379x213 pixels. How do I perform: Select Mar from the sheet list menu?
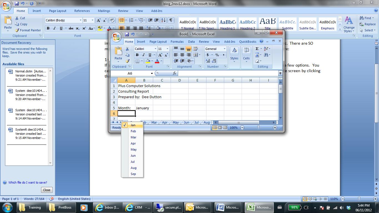[x=133, y=137]
